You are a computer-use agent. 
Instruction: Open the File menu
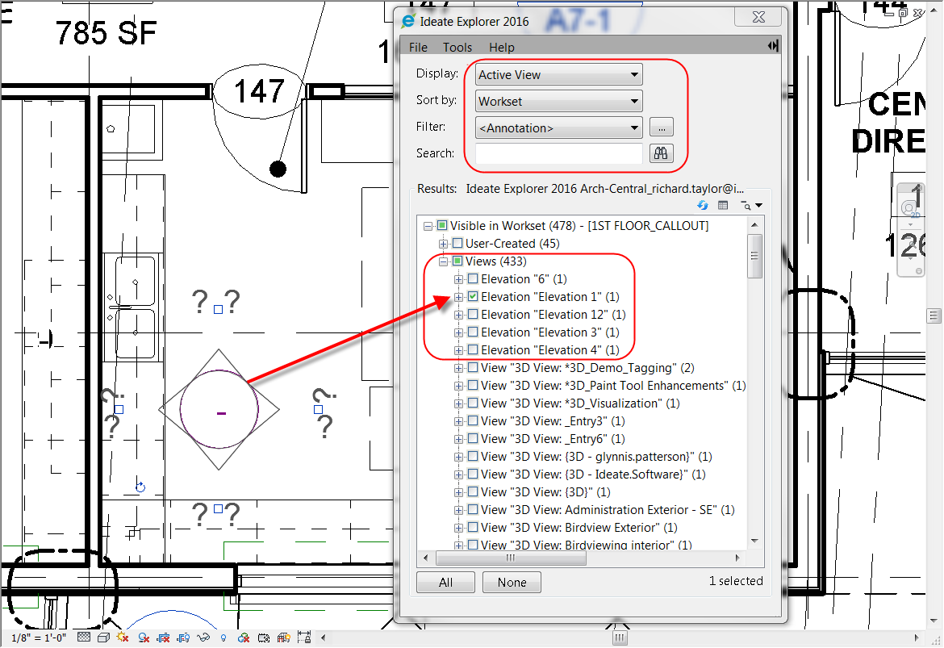pos(418,47)
